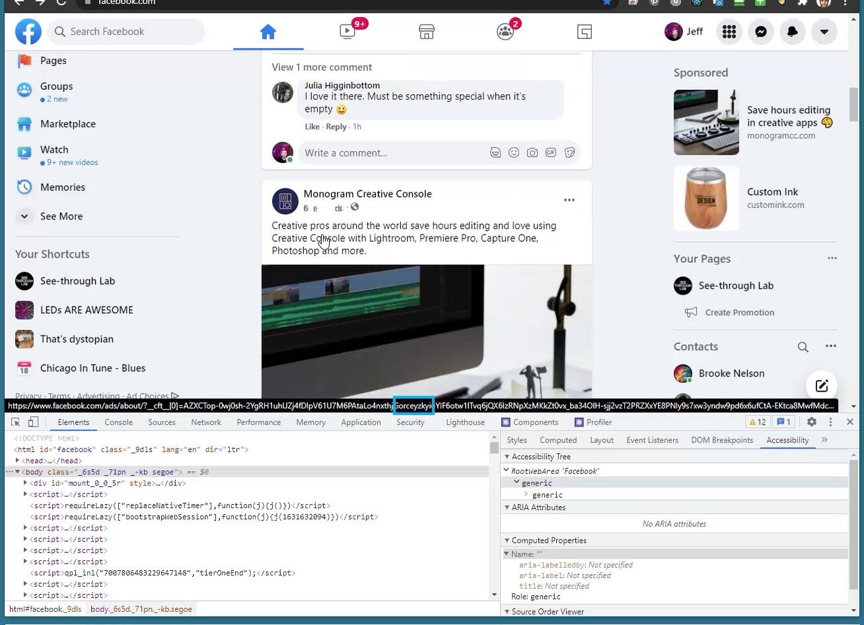Start a new message with compose button
The image size is (864, 625).
822,386
